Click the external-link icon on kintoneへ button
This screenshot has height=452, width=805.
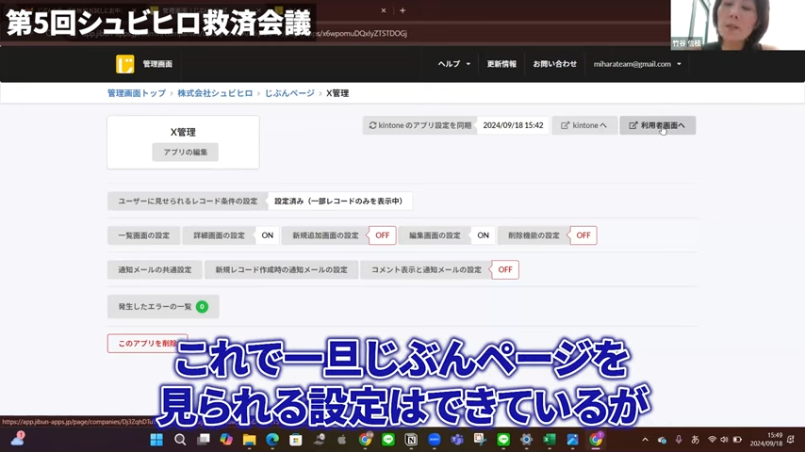[x=565, y=125]
